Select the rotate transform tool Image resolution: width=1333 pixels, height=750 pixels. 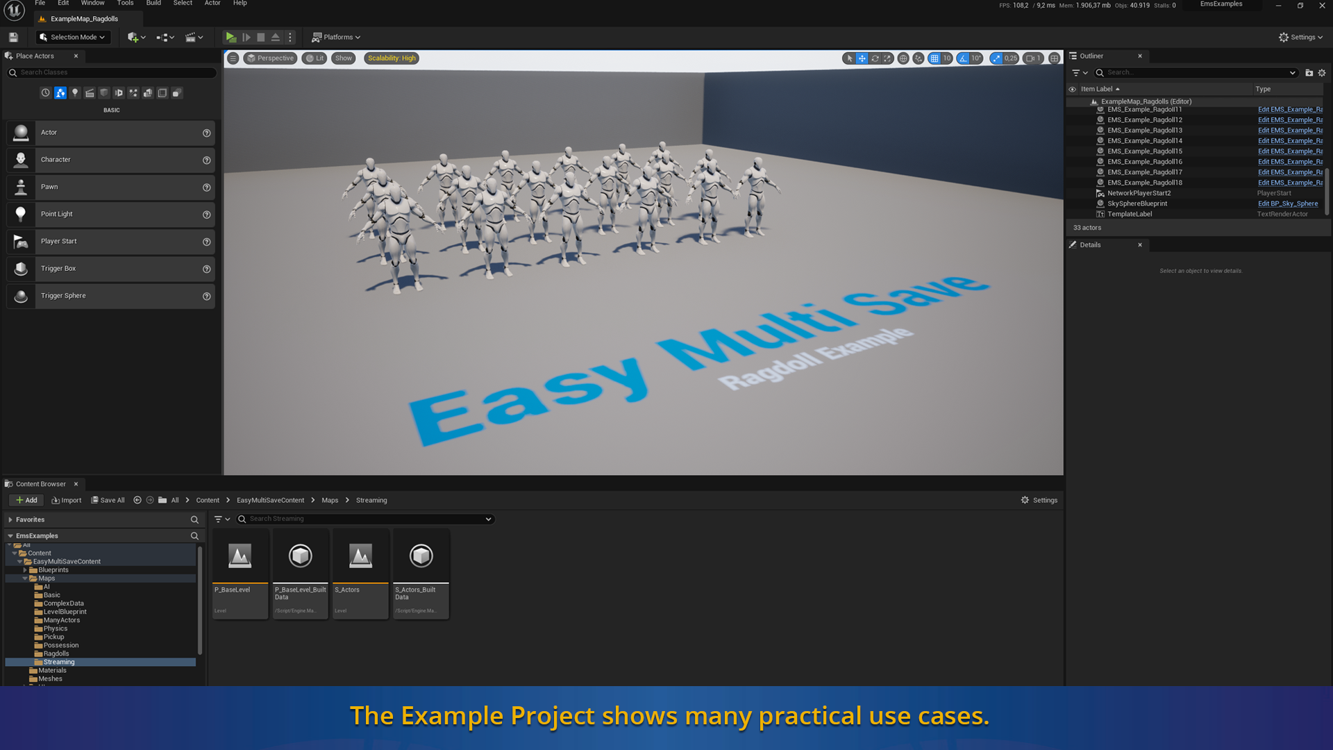(x=875, y=58)
